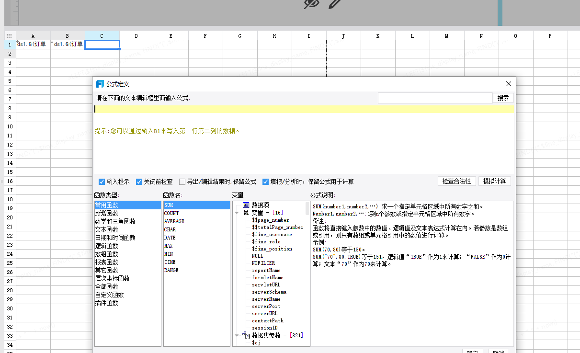Click the search input field
Image resolution: width=580 pixels, height=353 pixels.
point(435,98)
